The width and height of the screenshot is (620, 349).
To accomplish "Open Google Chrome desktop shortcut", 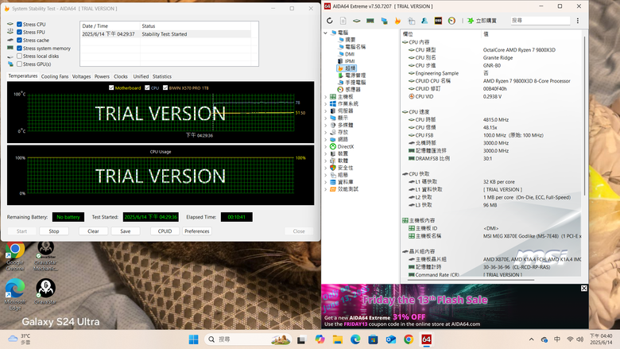I will [15, 256].
